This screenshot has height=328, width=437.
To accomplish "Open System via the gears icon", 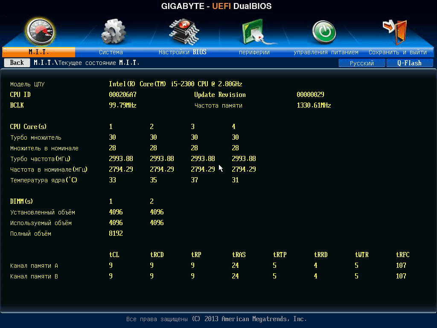I will tap(113, 32).
